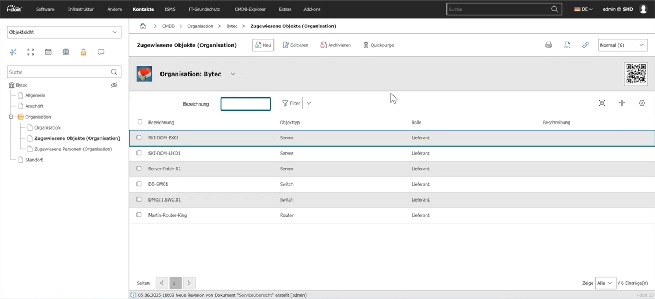The height and width of the screenshot is (299, 655).
Task: Click the calendar sidebar icon
Action: (48, 52)
